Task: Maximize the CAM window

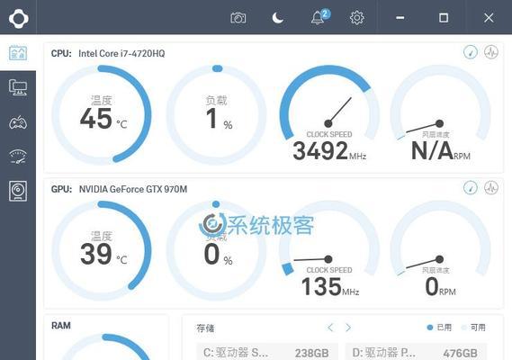Action: pos(444,18)
